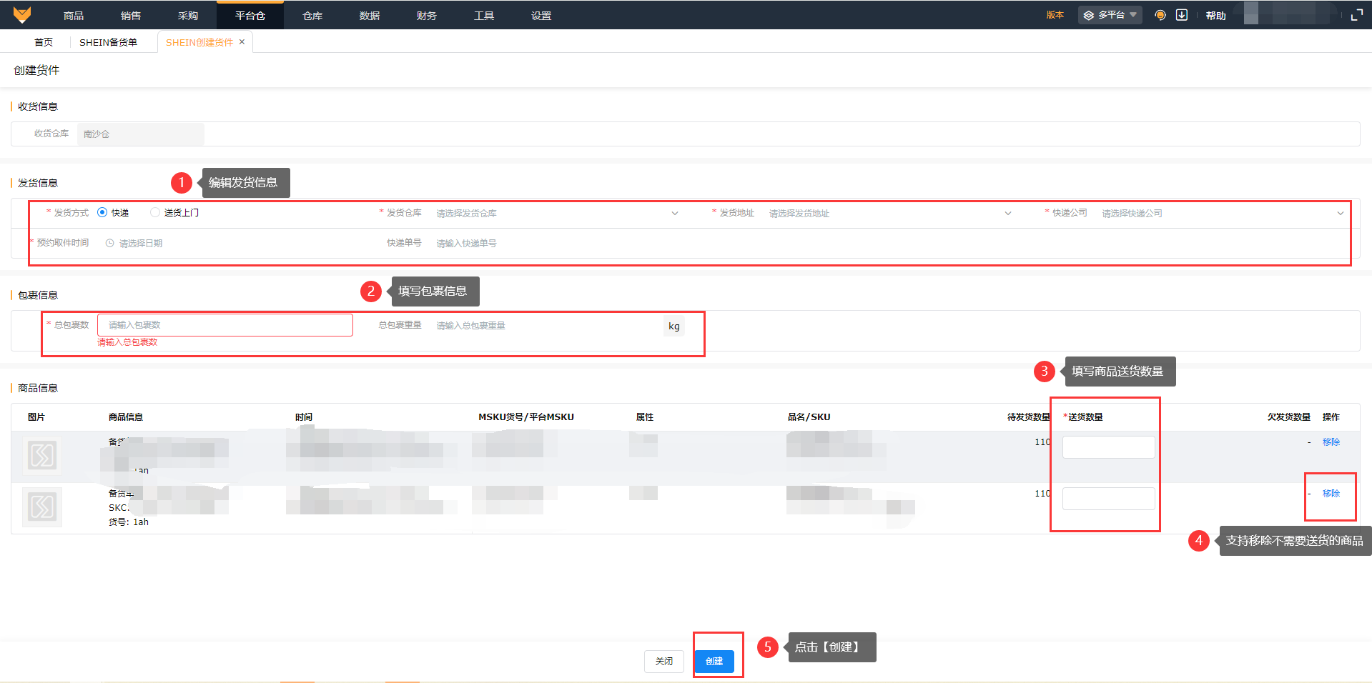Click the clock icon in 预约取件时间
The image size is (1372, 683).
(110, 243)
